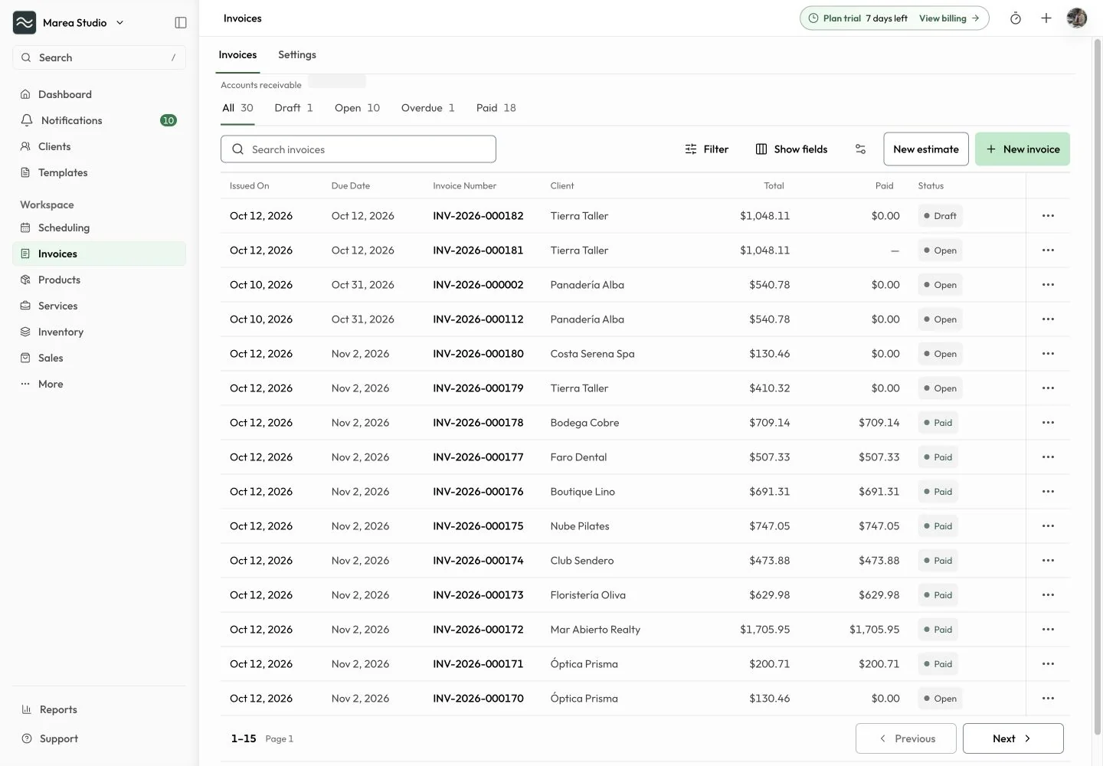Click the page vertical scrollbar
Viewport: 1103px width, 766px height.
[x=1097, y=387]
